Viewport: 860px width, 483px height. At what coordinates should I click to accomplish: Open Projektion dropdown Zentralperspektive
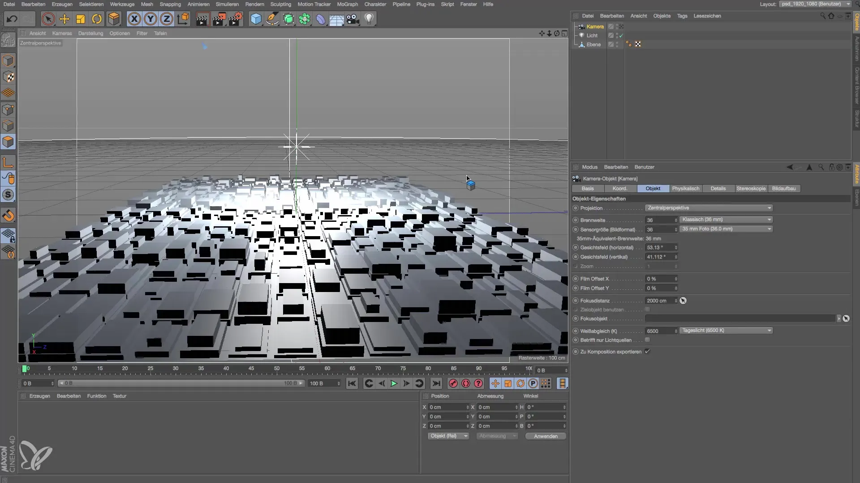tap(709, 208)
